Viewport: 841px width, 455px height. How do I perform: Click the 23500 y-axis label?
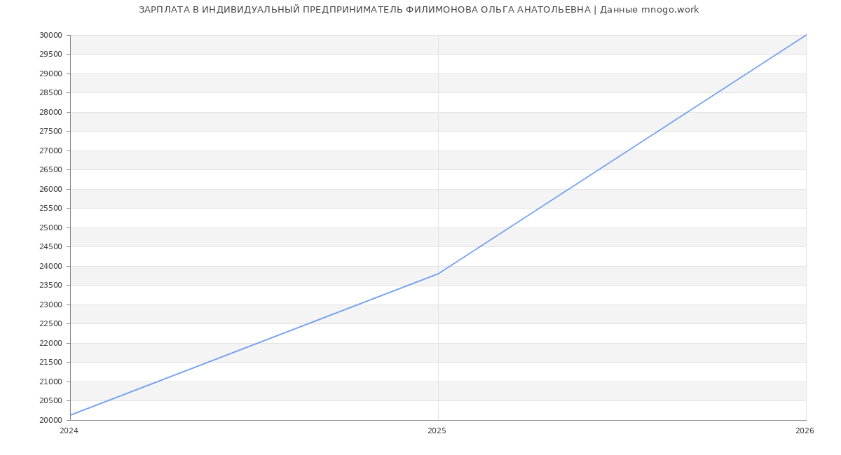pyautogui.click(x=50, y=286)
